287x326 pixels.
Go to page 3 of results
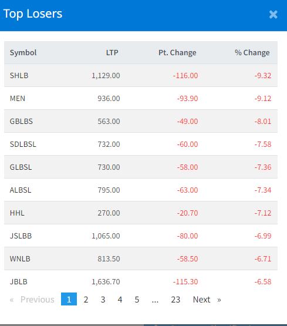(x=103, y=300)
